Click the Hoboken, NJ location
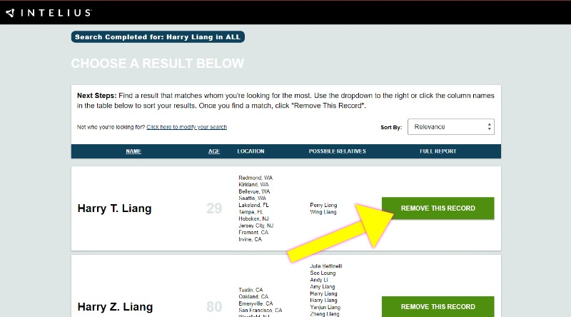This screenshot has width=571, height=317. pos(253,218)
